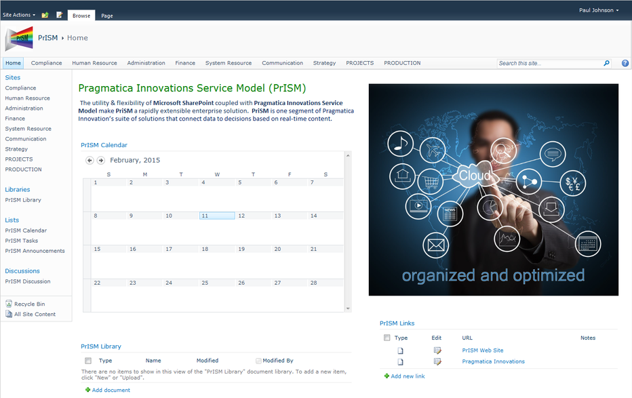The width and height of the screenshot is (632, 398).
Task: Open PROJECTS in the top navigation bar
Action: (x=359, y=63)
